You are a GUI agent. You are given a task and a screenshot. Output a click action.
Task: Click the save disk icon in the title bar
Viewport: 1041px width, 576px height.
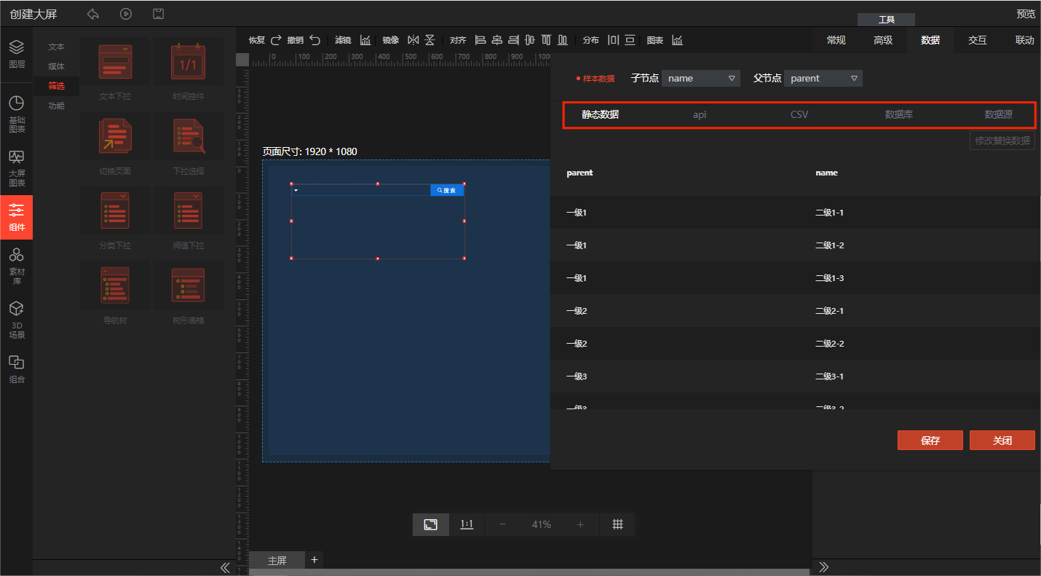(x=158, y=14)
